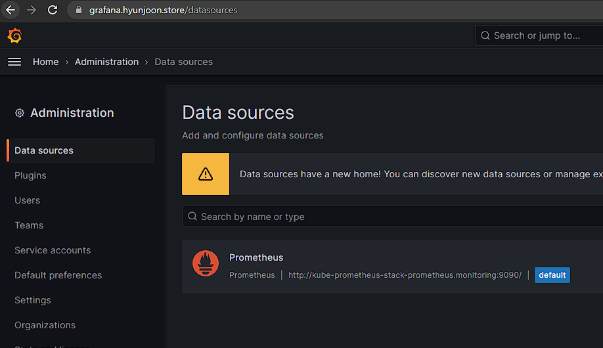Open Default preferences in sidebar

click(x=58, y=275)
